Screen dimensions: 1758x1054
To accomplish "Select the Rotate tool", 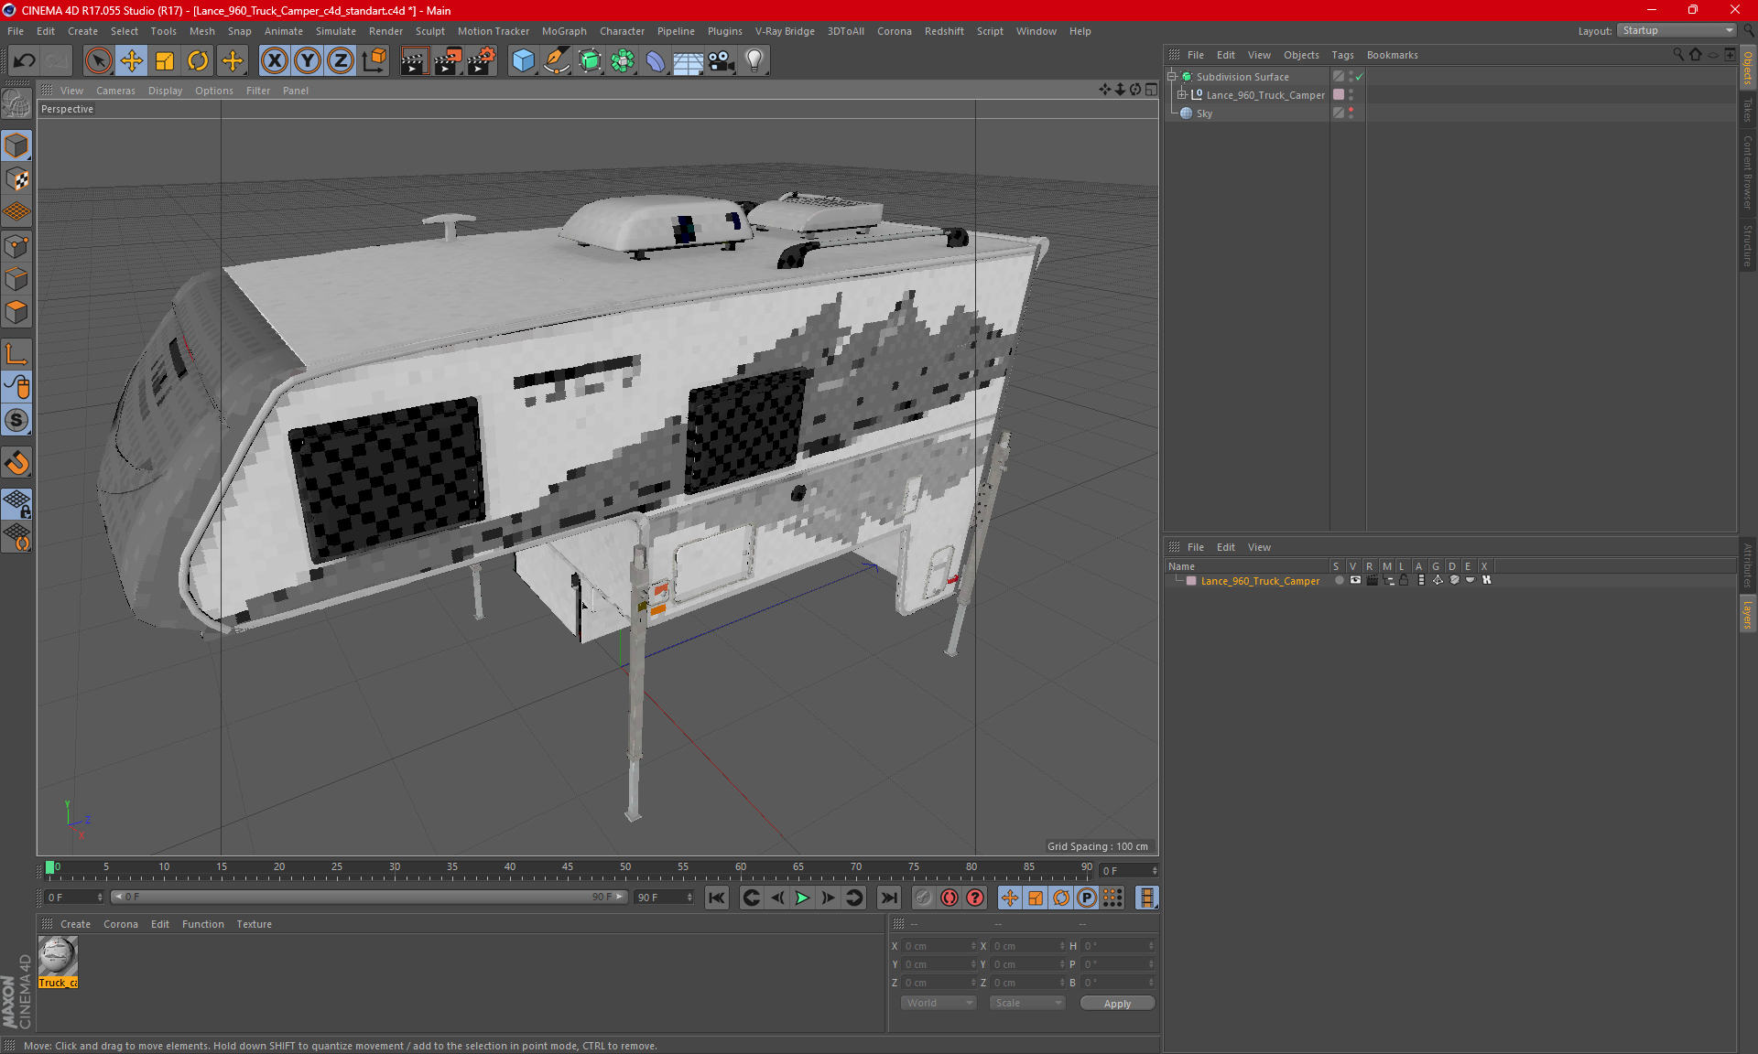I will coord(198,60).
